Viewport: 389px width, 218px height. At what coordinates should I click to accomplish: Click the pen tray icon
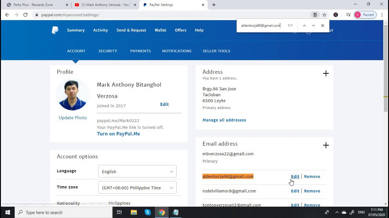click(352, 212)
